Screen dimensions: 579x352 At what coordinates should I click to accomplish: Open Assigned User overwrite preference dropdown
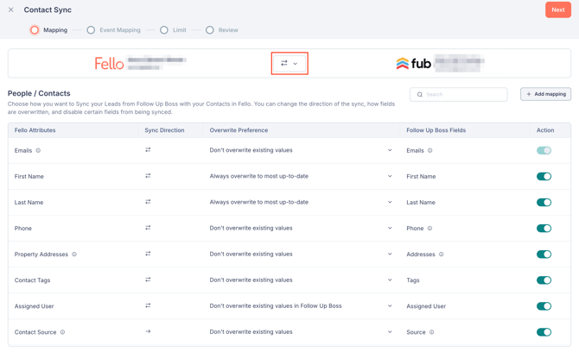coord(301,305)
